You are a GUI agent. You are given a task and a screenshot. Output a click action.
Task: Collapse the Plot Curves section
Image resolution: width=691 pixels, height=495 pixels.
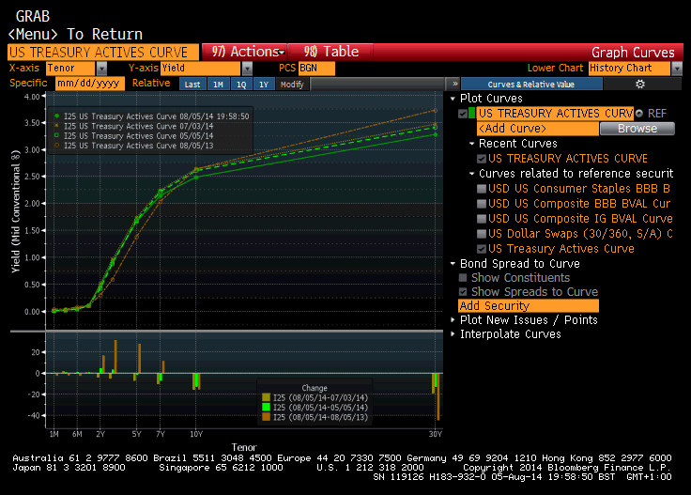(x=453, y=99)
